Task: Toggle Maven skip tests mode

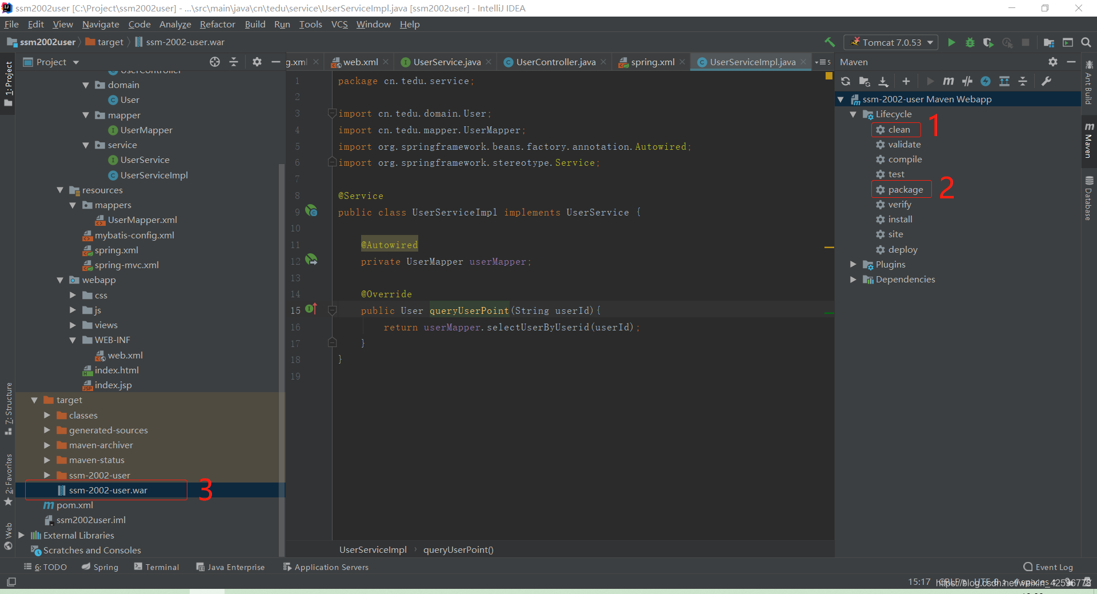Action: click(986, 81)
